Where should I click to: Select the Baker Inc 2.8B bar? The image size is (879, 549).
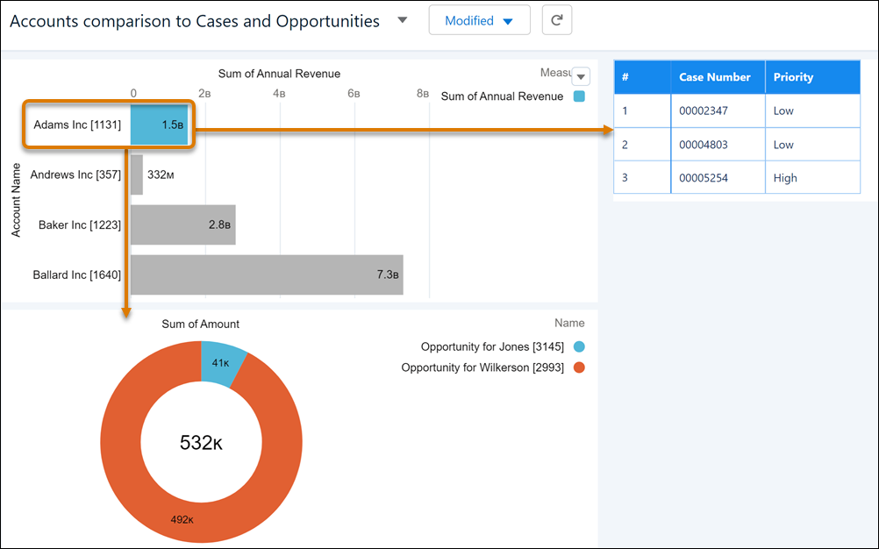[183, 225]
